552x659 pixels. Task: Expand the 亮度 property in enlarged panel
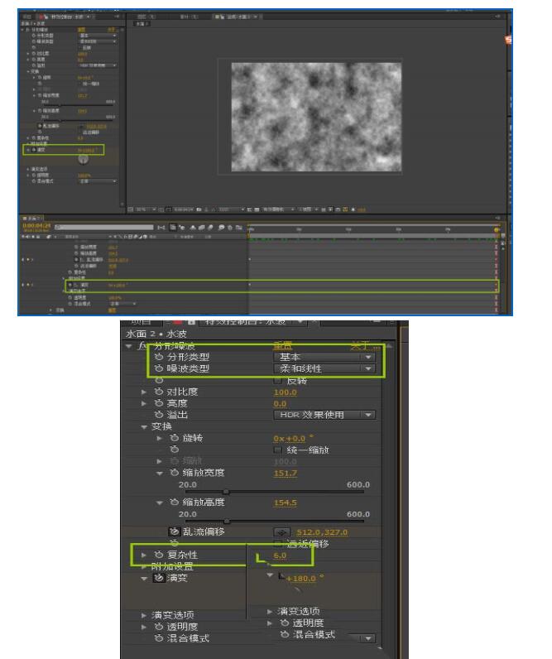click(144, 403)
